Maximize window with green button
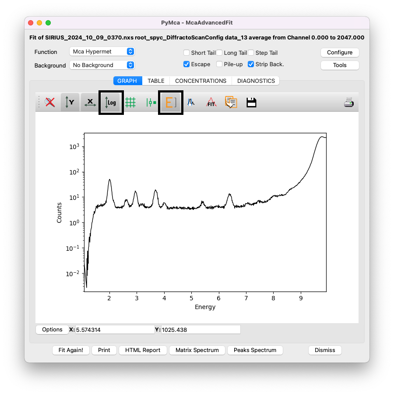Image resolution: width=394 pixels, height=395 pixels. 48,23
